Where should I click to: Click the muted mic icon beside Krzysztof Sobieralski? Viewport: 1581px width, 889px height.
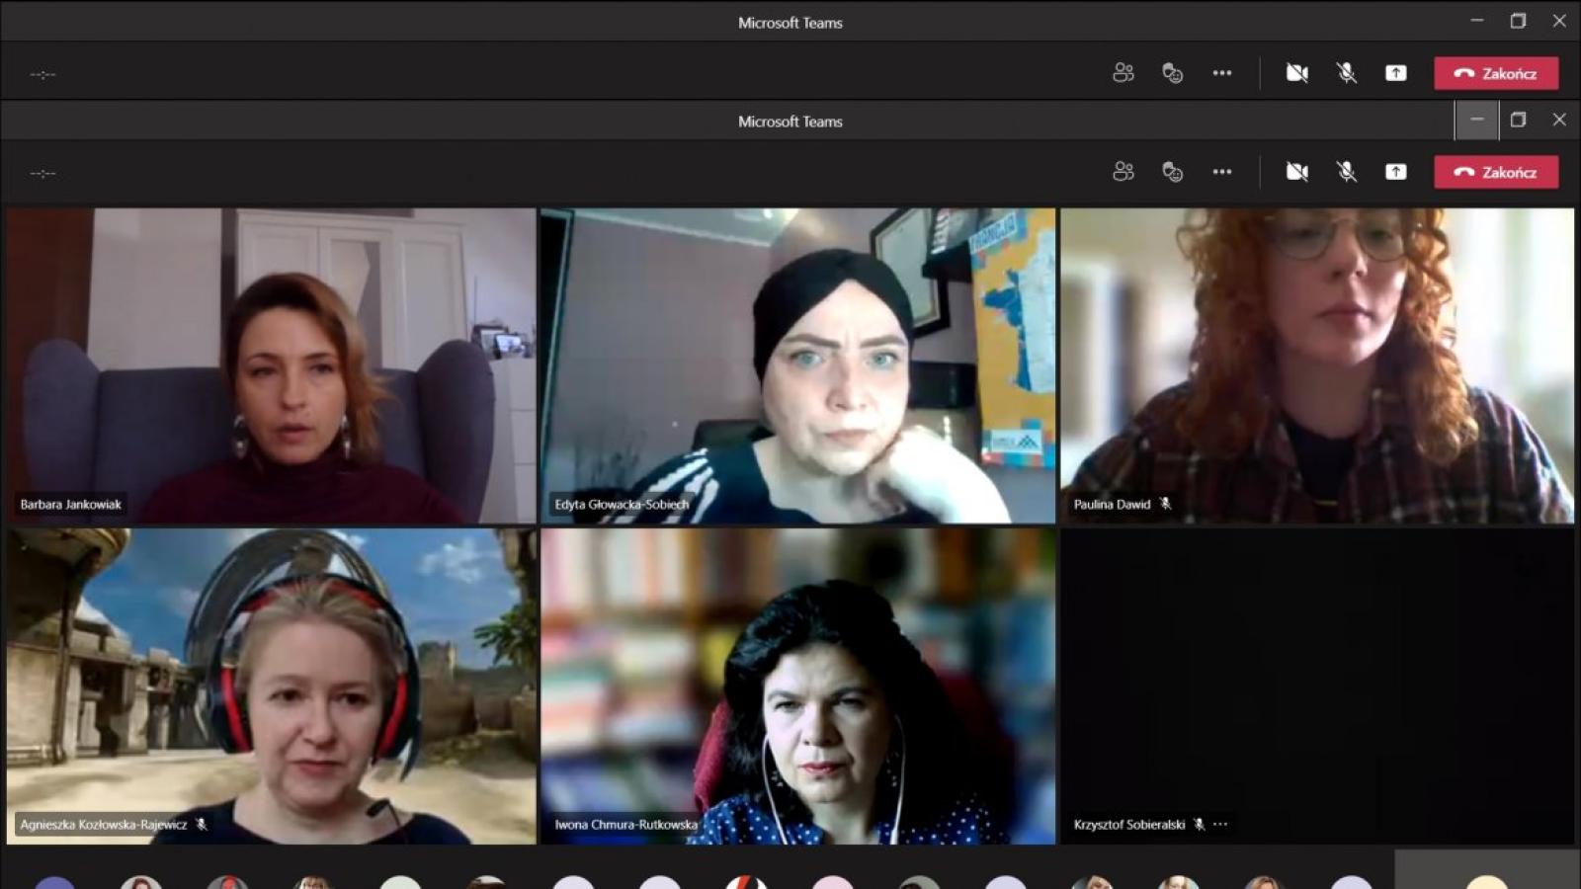1198,824
